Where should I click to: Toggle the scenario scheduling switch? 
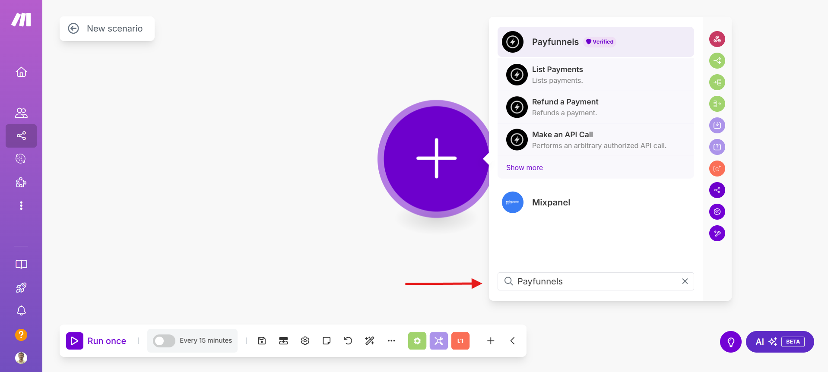(164, 341)
